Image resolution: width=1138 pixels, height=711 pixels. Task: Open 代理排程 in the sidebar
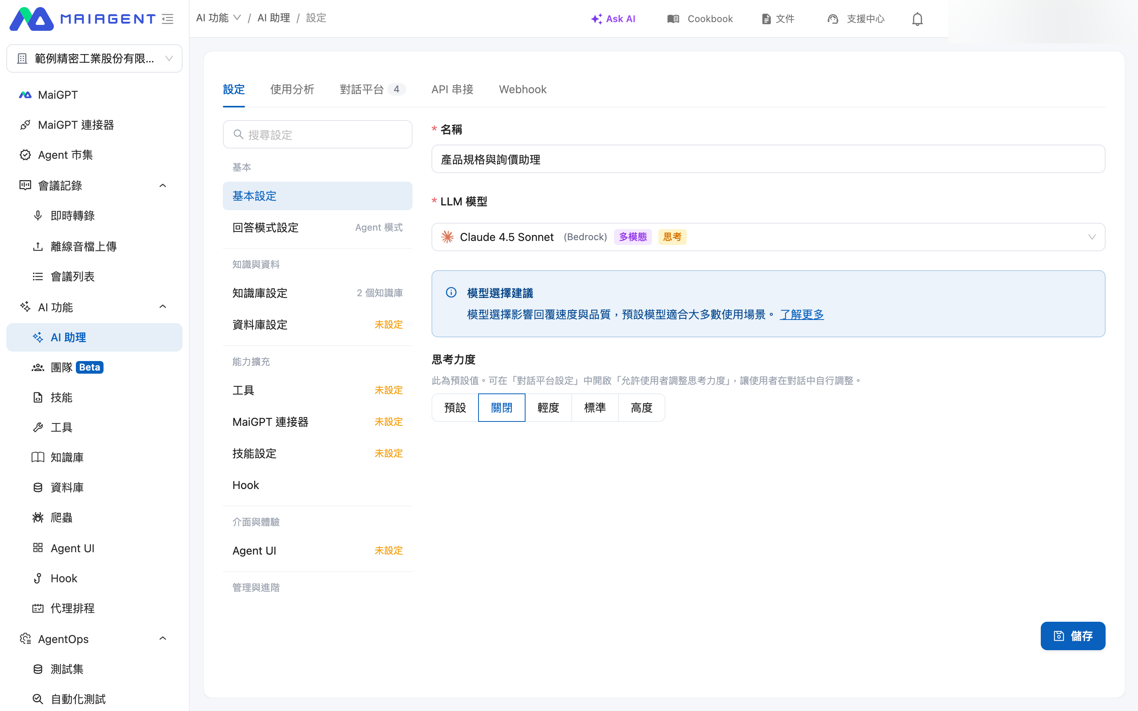94,608
